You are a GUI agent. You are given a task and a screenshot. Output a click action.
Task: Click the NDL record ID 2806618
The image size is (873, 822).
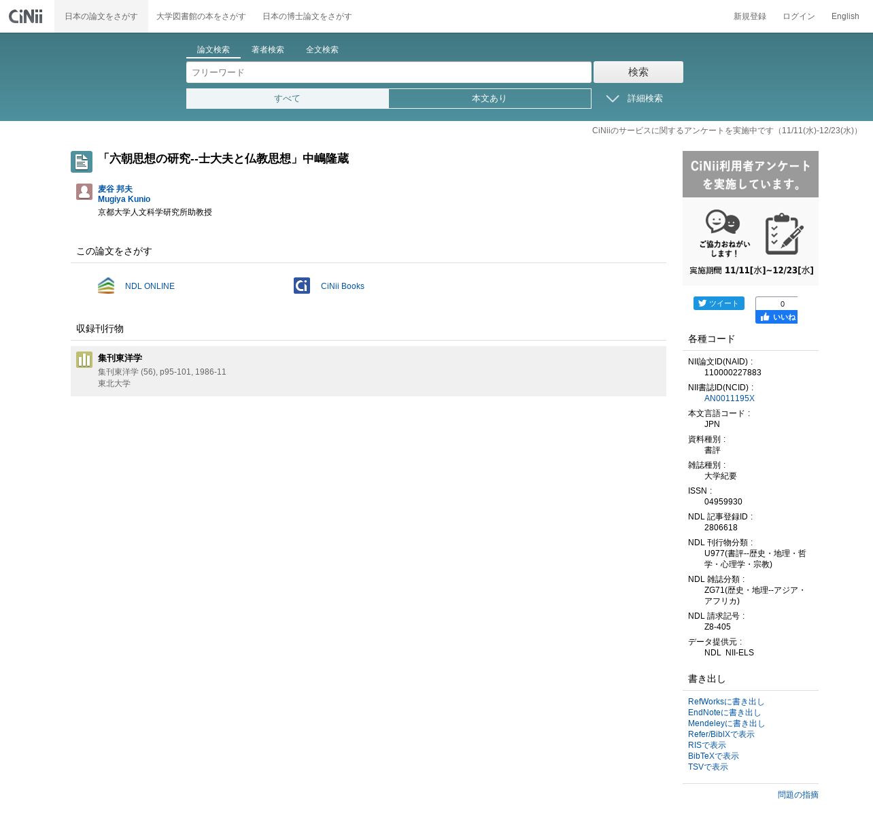[721, 528]
